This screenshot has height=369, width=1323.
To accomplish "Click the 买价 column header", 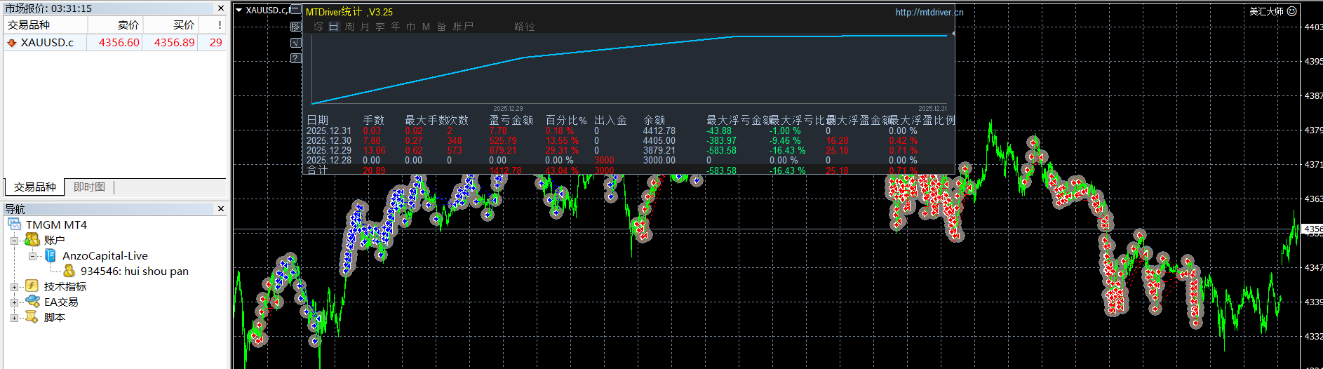I will (x=170, y=25).
